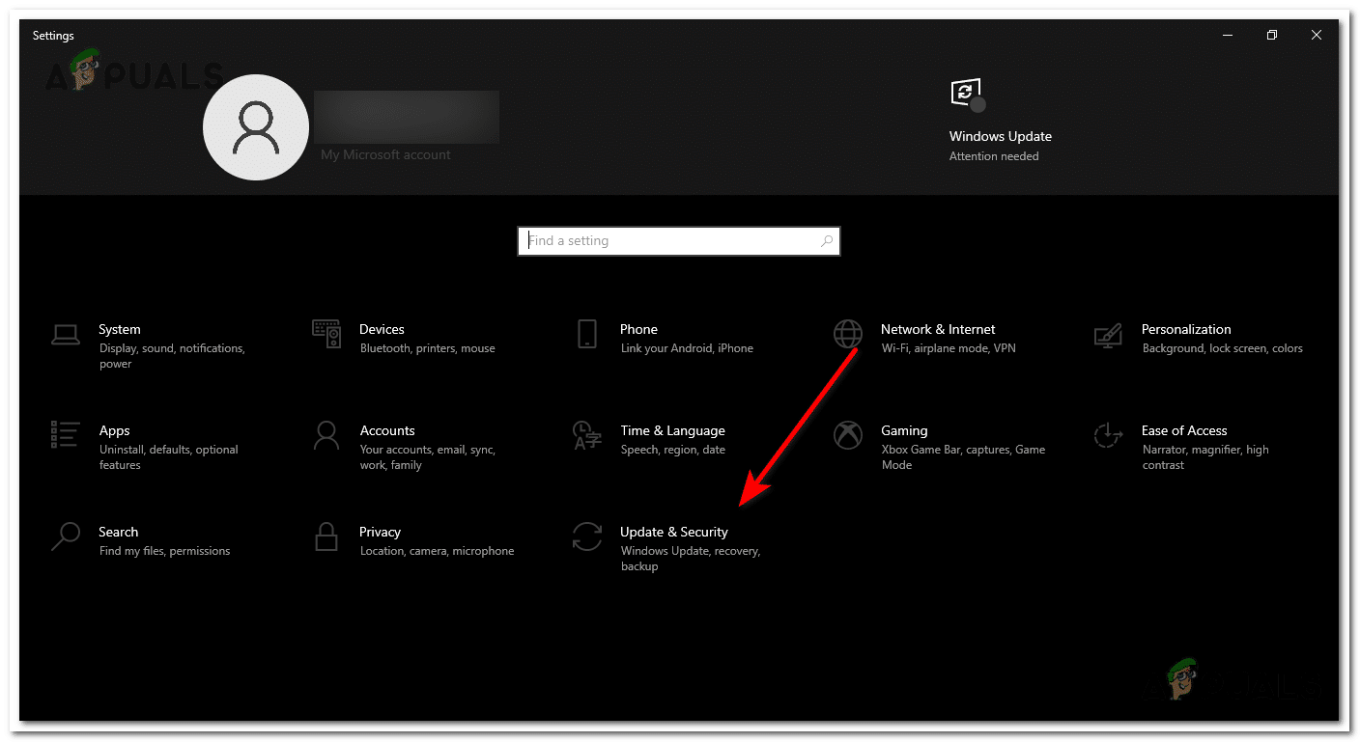Select the Ease of Access icon
1360x742 pixels.
pyautogui.click(x=1107, y=434)
